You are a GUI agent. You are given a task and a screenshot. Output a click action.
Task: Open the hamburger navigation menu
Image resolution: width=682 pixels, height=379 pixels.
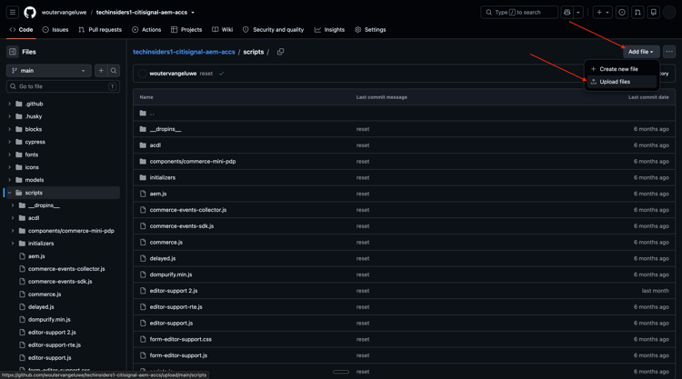pos(13,12)
